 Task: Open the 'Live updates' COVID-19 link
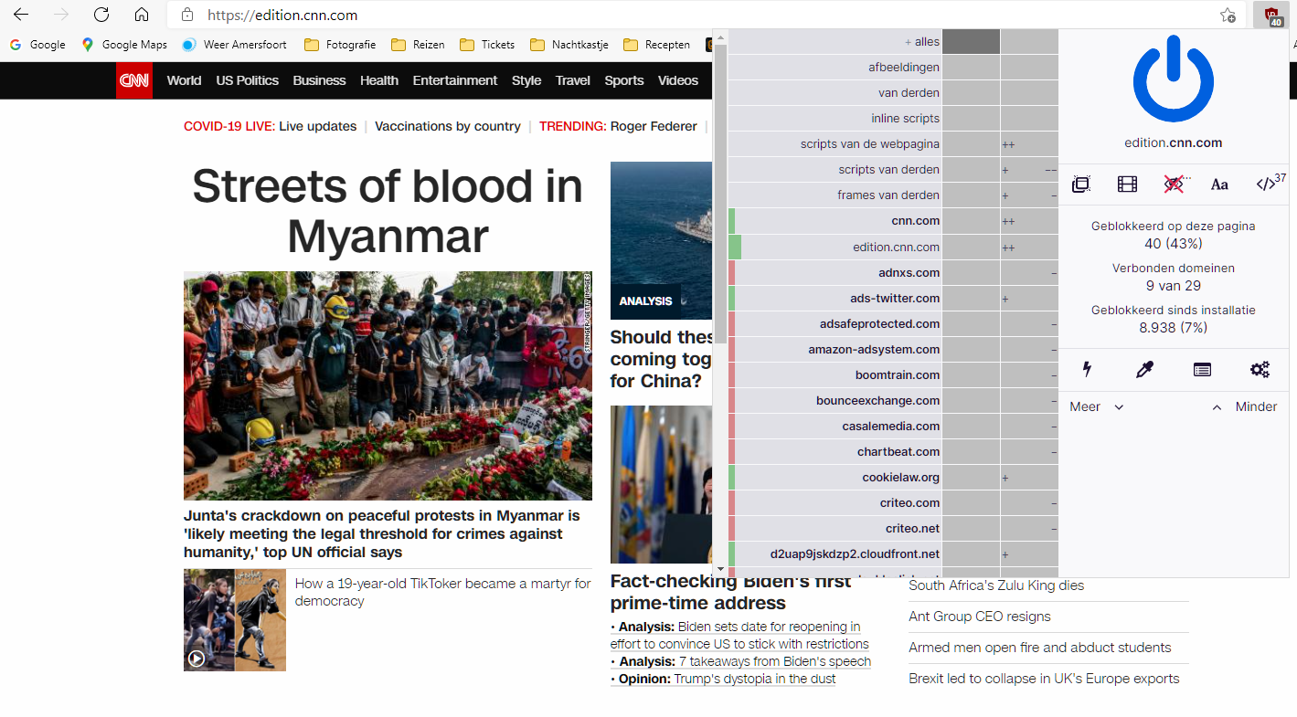coord(318,126)
